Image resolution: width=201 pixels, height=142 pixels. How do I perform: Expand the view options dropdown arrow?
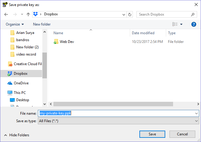point(181,24)
